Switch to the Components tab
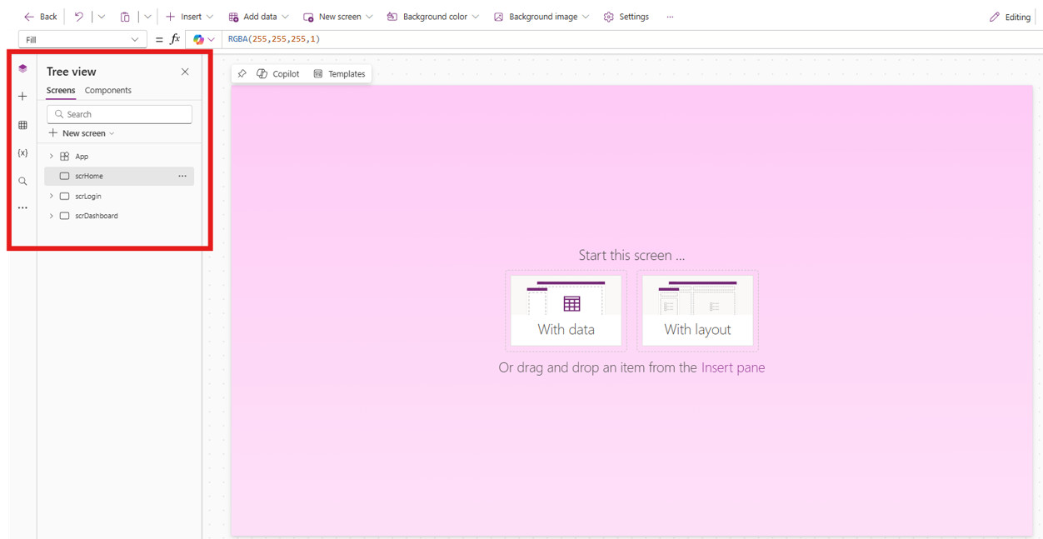 point(108,90)
